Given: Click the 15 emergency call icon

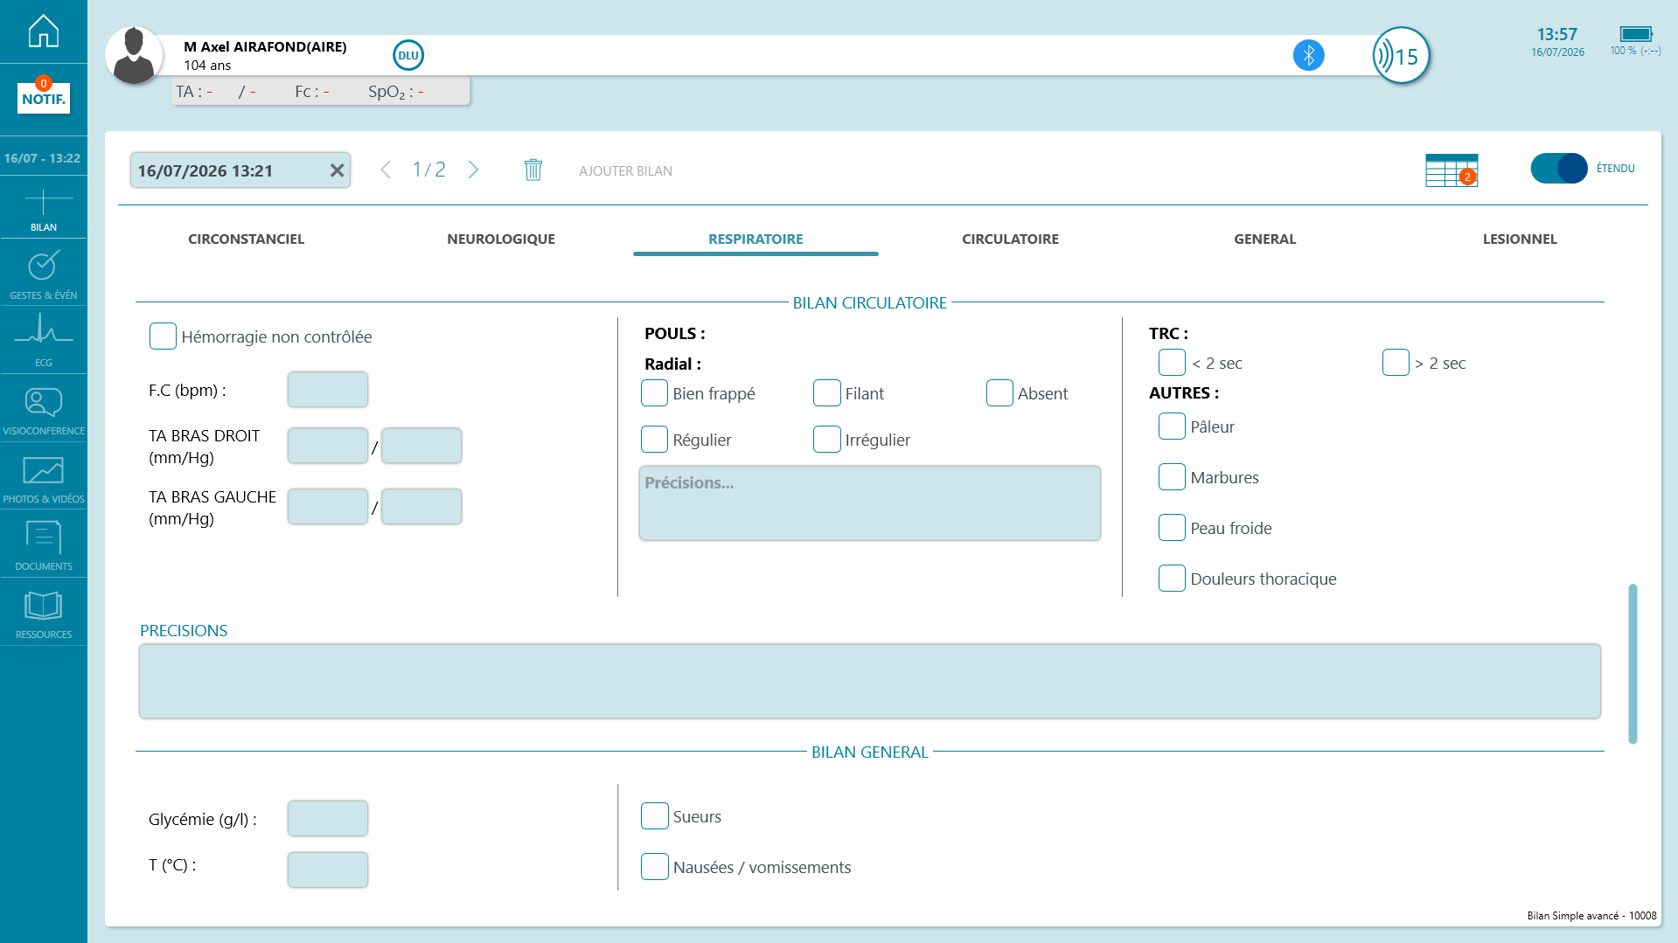Looking at the screenshot, I should click(1401, 56).
